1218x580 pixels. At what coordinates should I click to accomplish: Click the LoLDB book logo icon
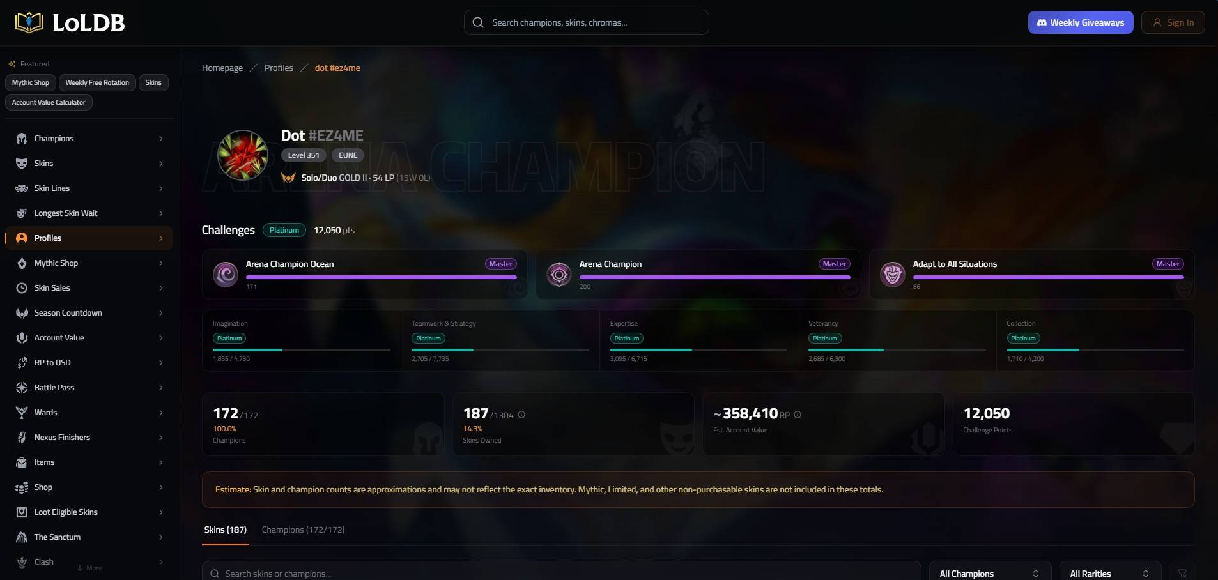[29, 22]
